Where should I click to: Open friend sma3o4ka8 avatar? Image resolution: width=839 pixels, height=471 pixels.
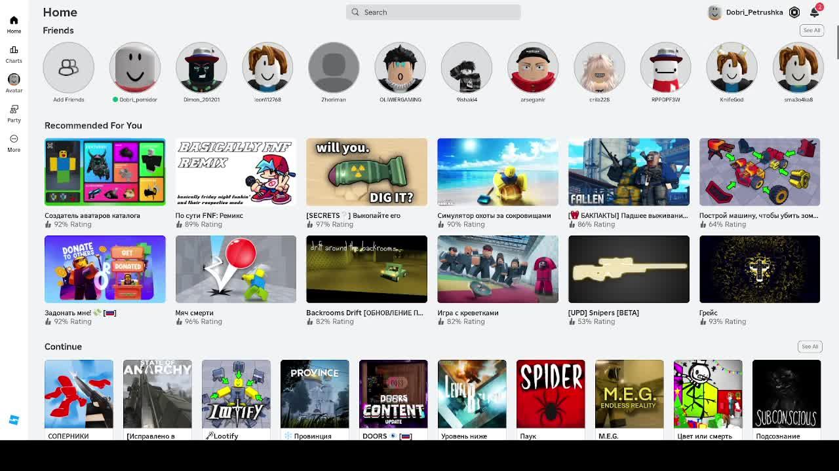pos(798,67)
